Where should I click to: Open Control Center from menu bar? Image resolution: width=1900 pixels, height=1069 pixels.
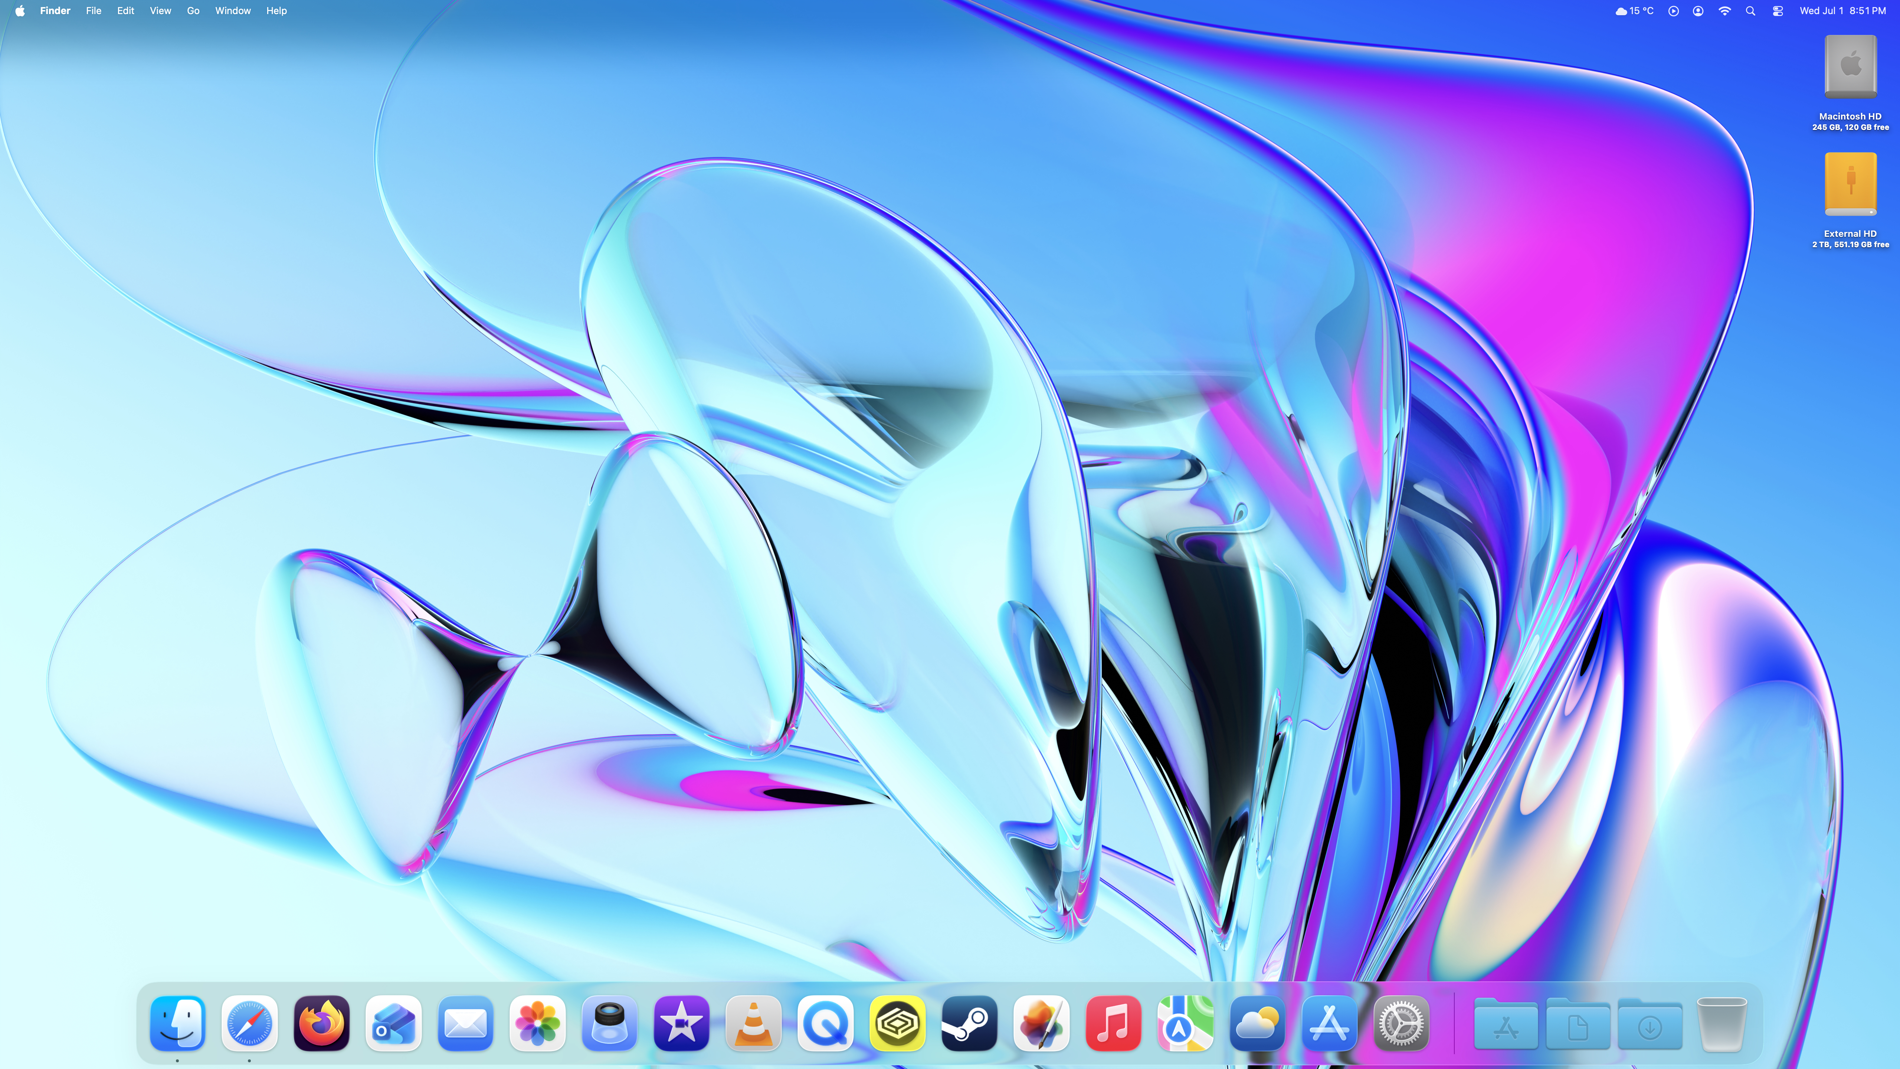[x=1778, y=11]
